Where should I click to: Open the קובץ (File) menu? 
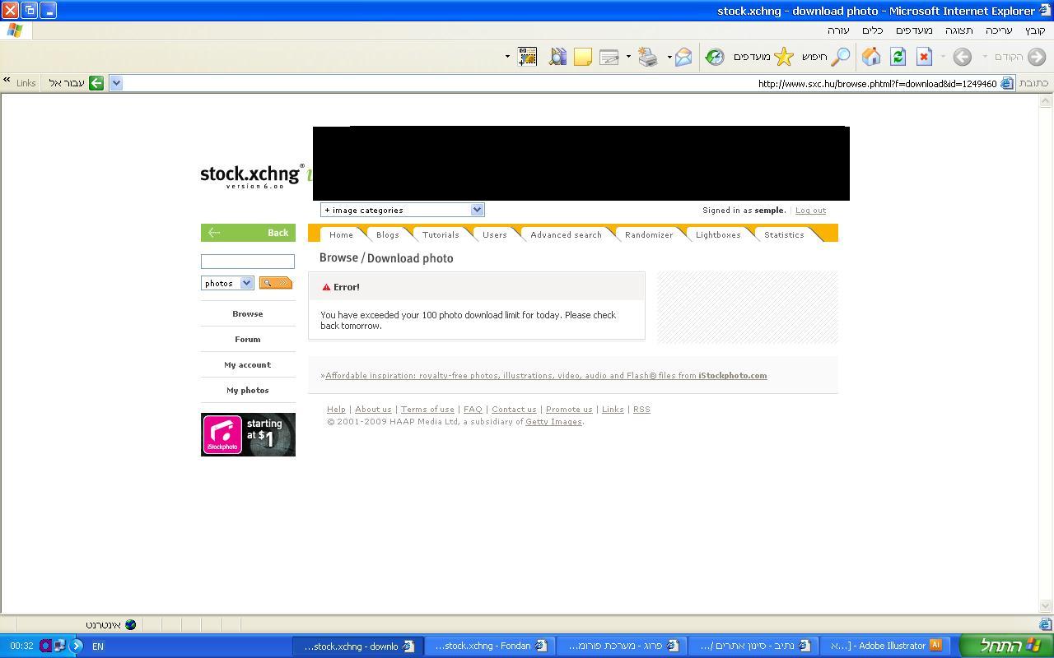1035,30
